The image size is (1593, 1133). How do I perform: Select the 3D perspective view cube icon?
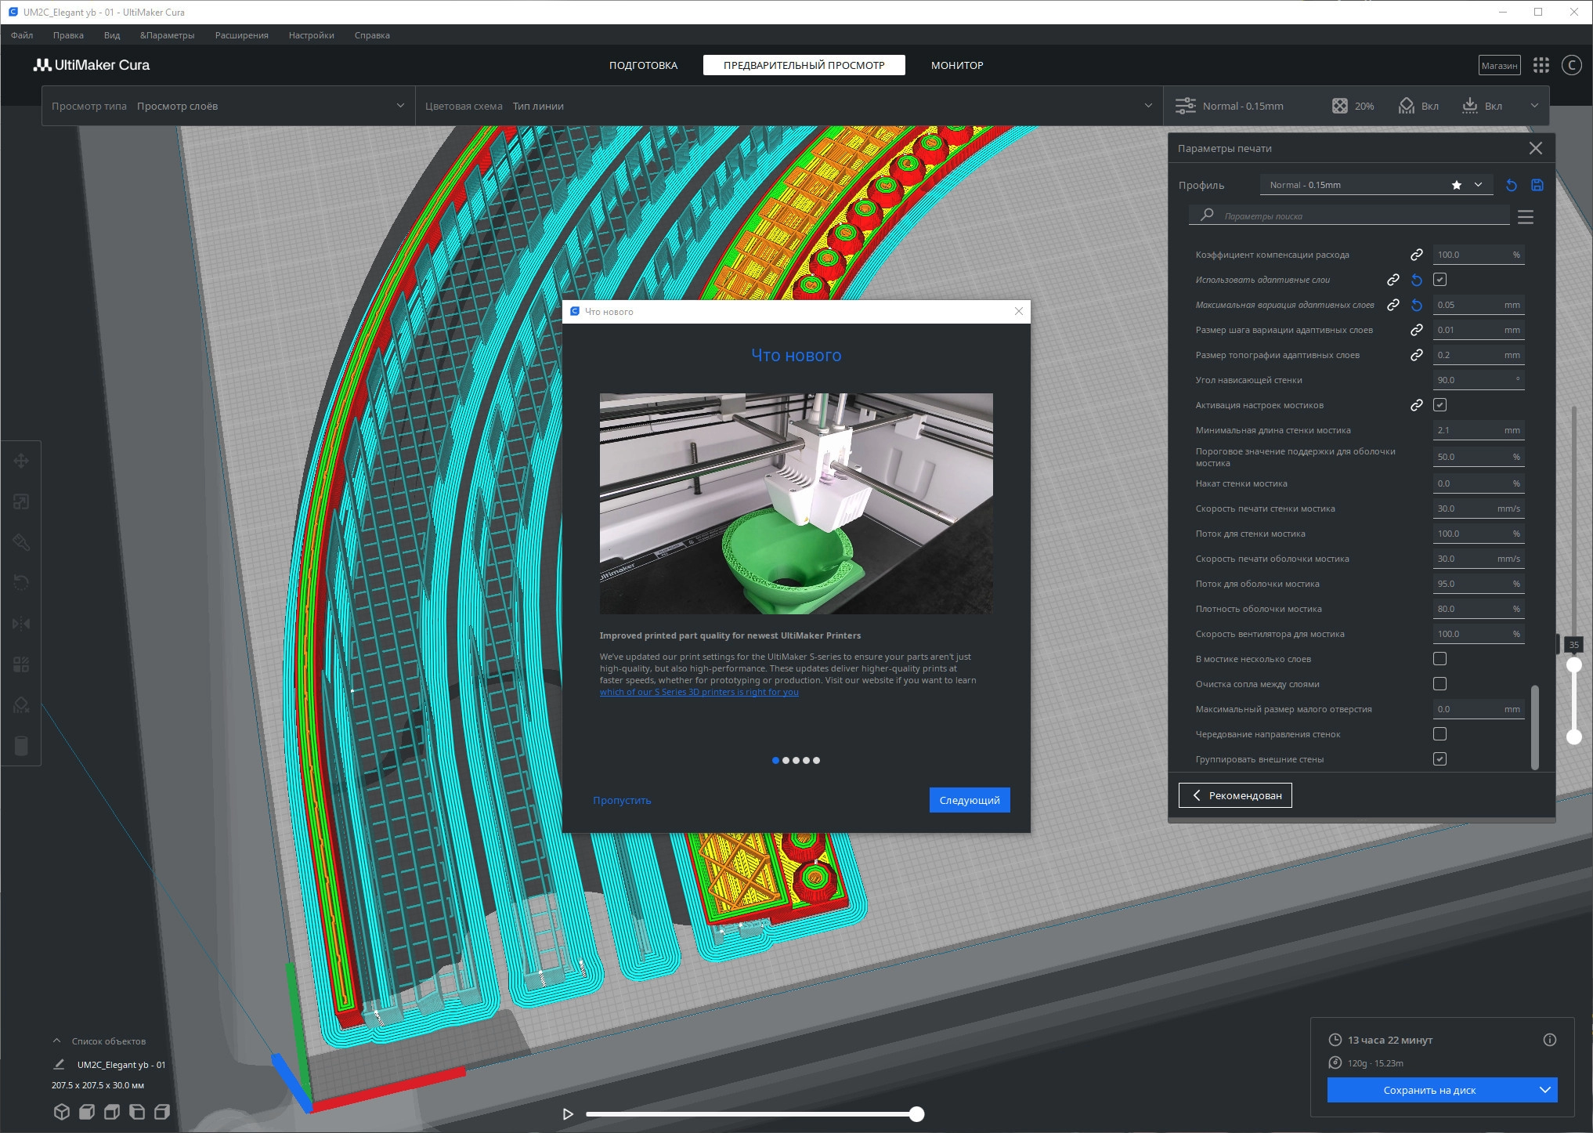pos(62,1111)
